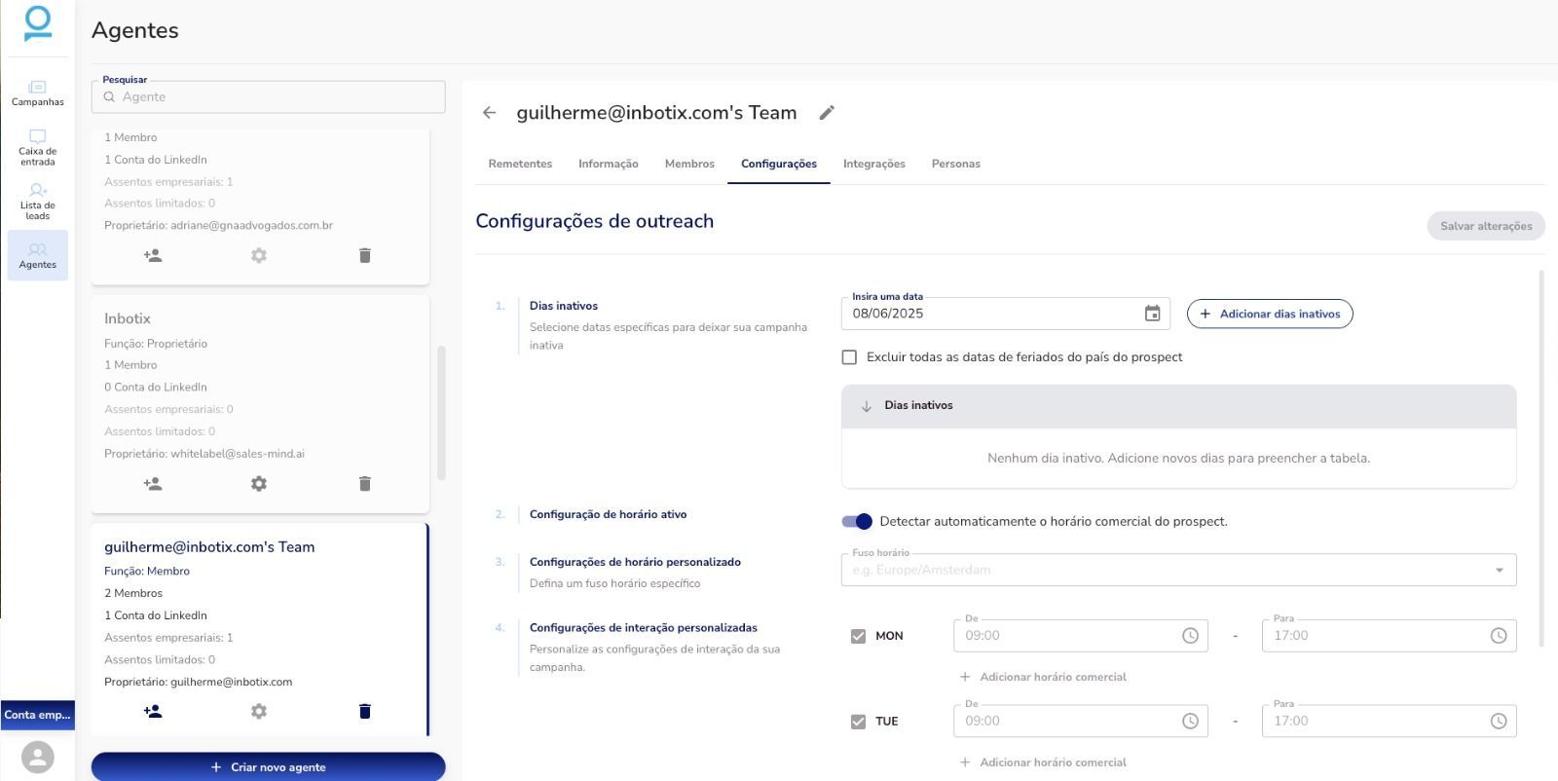This screenshot has height=781, width=1558.
Task: Click the search magnifier icon
Action: [109, 97]
